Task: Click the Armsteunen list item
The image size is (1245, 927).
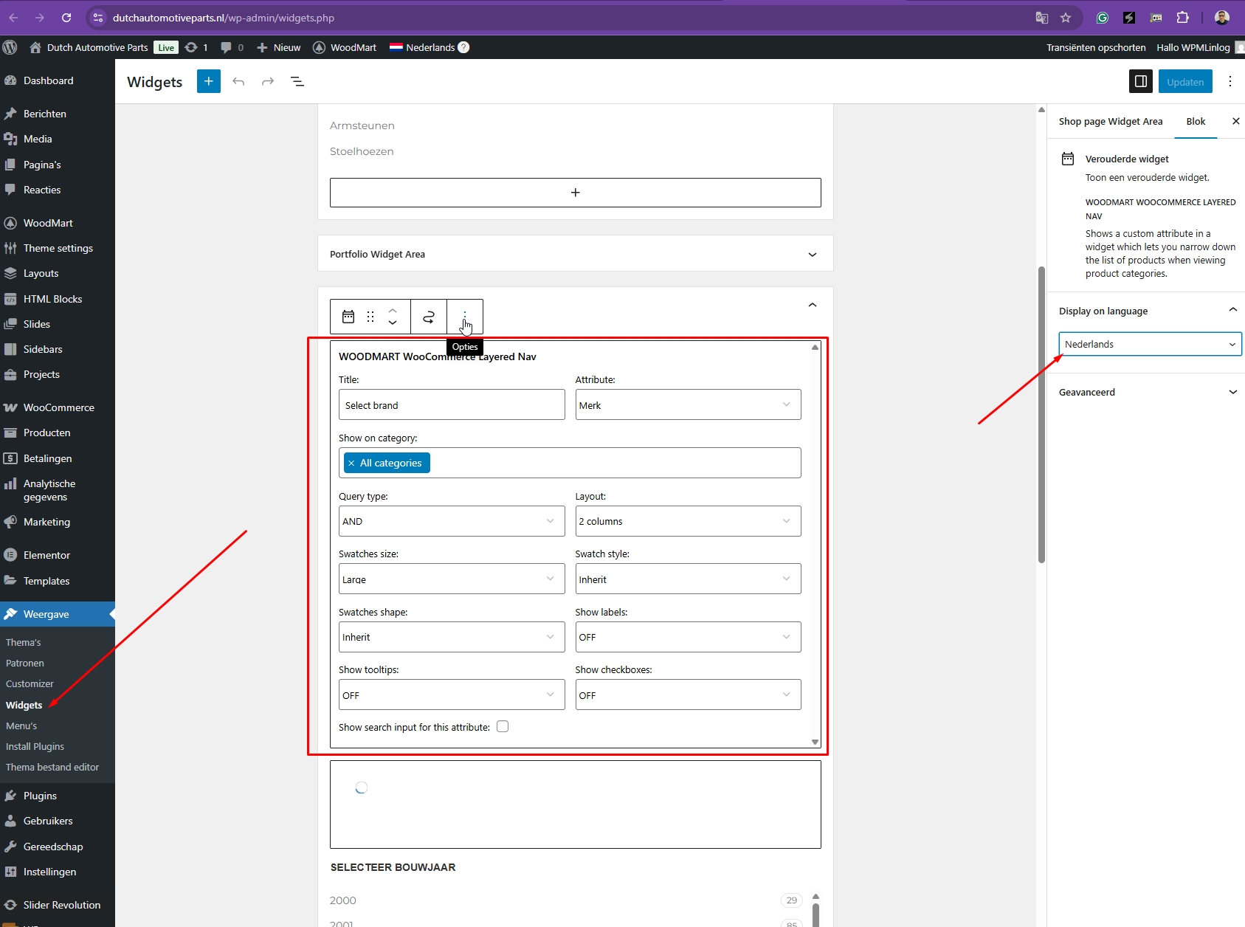Action: point(362,125)
